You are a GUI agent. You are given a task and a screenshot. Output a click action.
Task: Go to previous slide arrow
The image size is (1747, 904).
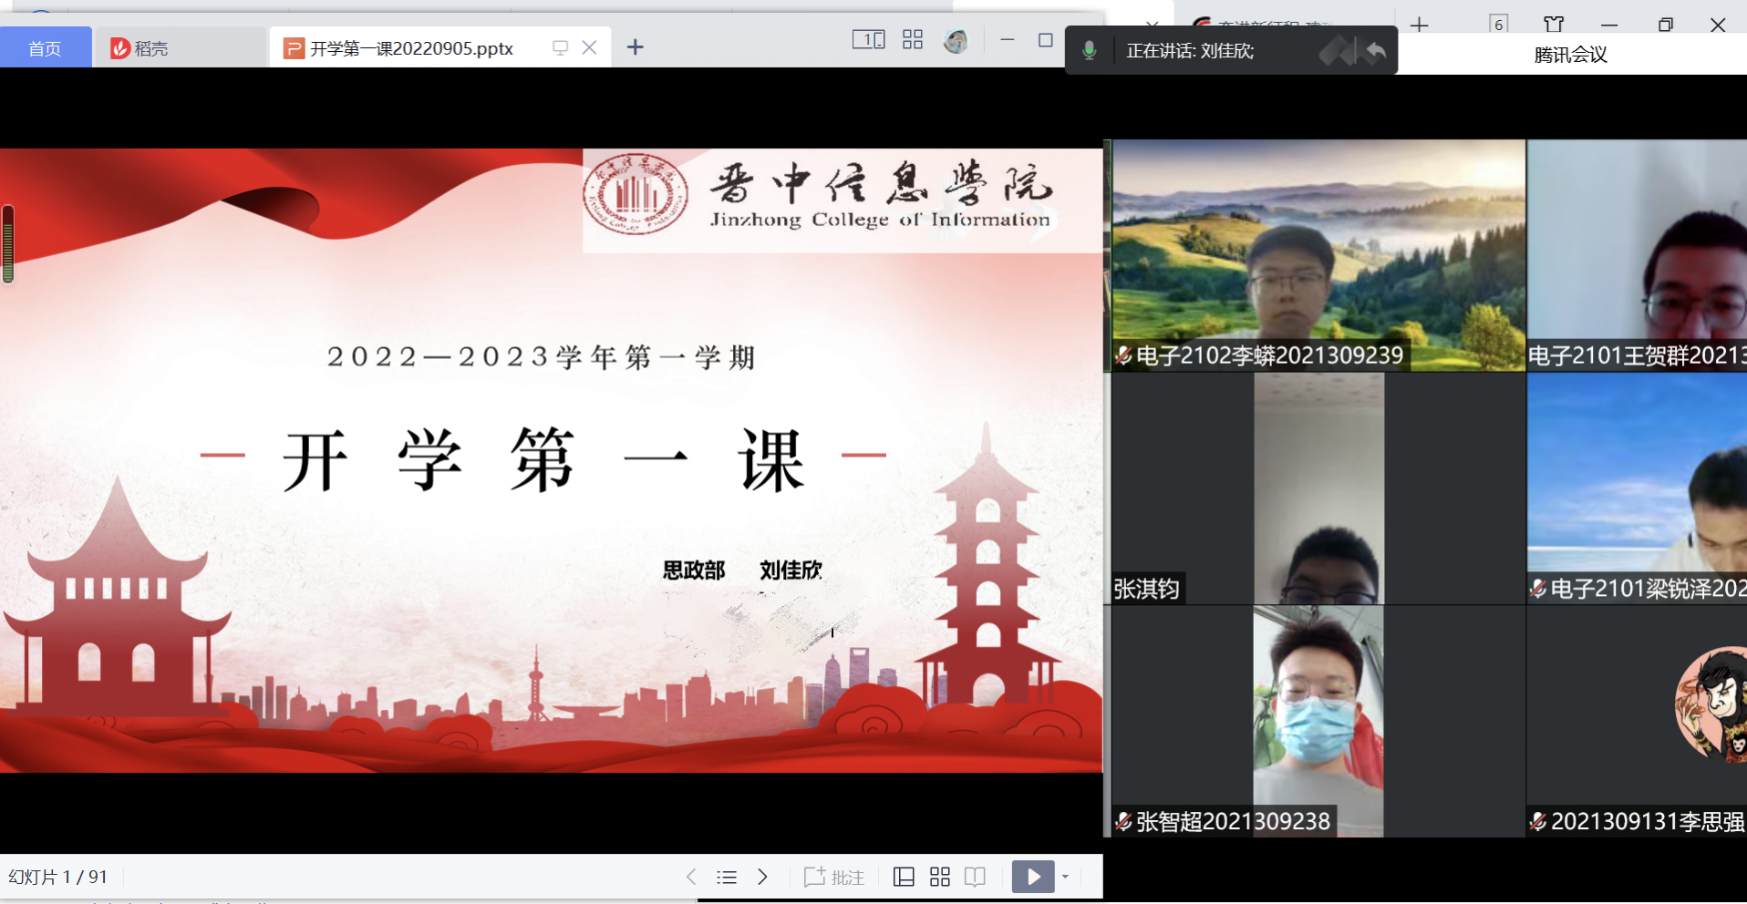pyautogui.click(x=691, y=877)
